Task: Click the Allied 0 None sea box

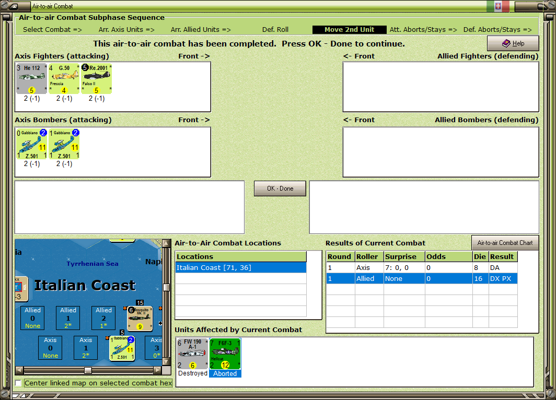Action: click(32, 318)
